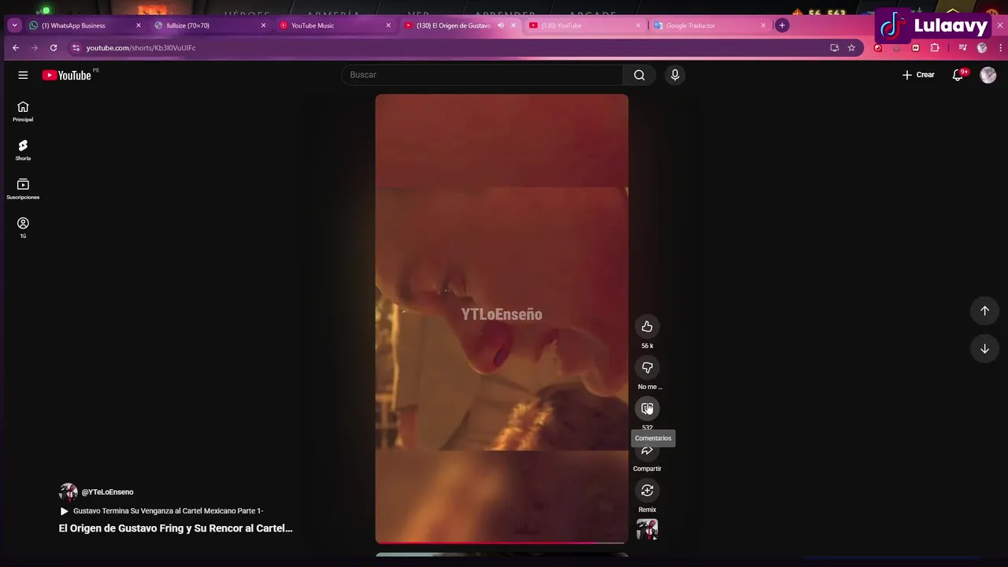Go to the next short with down arrow
1008x567 pixels.
point(984,348)
